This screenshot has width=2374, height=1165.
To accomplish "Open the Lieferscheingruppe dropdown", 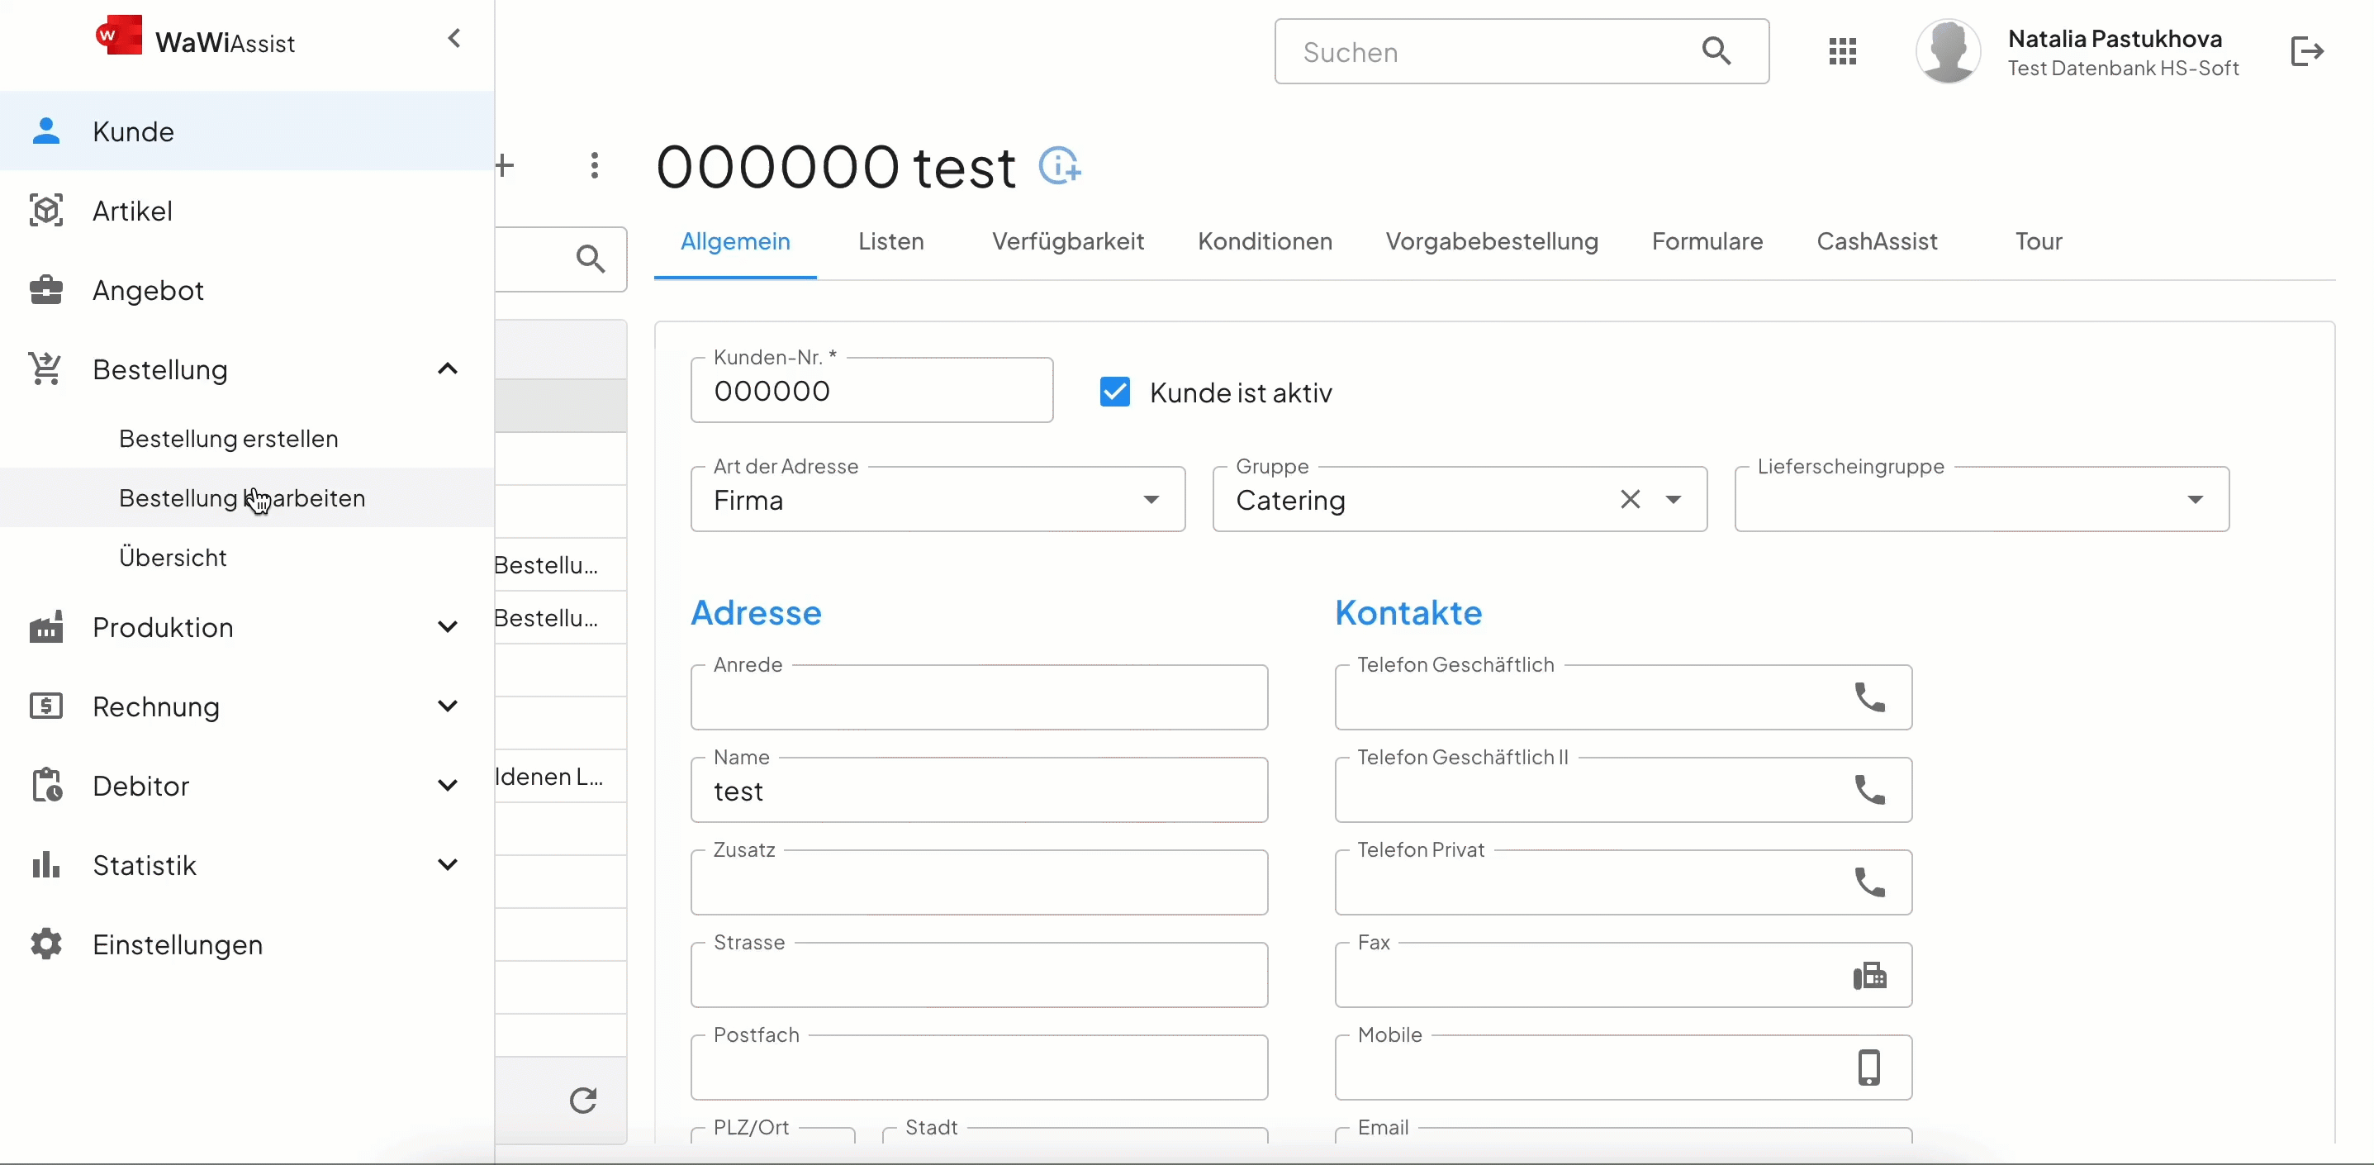I will pos(2194,500).
